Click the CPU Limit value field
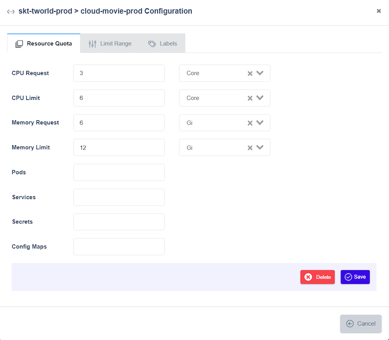 pyautogui.click(x=119, y=98)
